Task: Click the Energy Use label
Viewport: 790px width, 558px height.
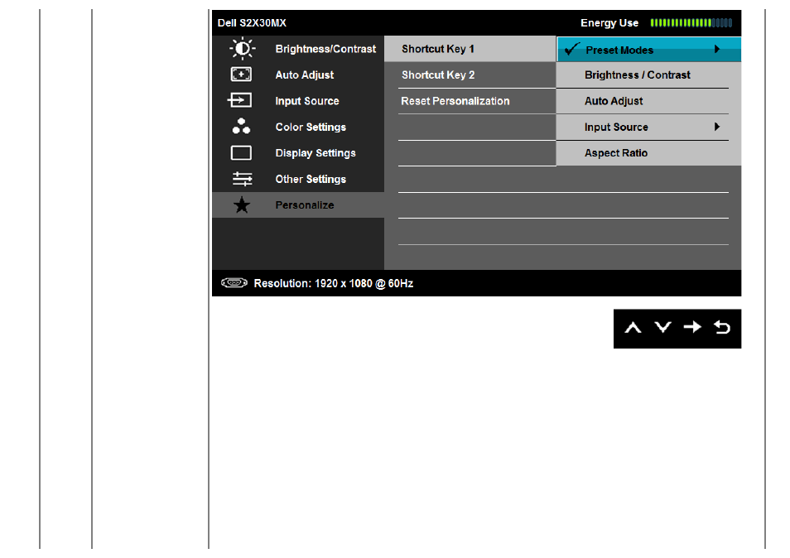Action: point(609,23)
